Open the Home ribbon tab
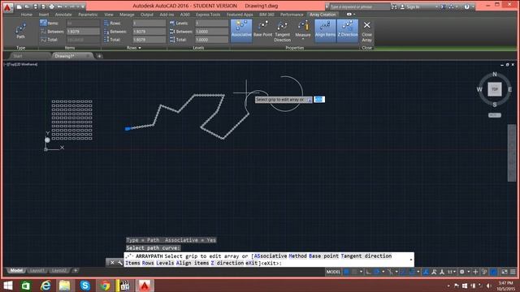Screen dimensions: 520x292 pos(27,15)
